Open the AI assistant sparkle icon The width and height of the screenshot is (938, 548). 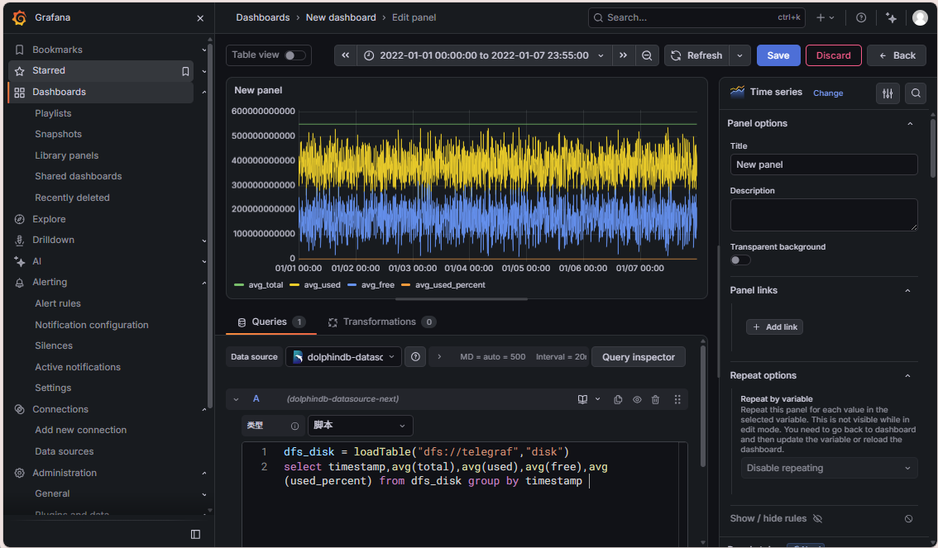click(x=892, y=18)
